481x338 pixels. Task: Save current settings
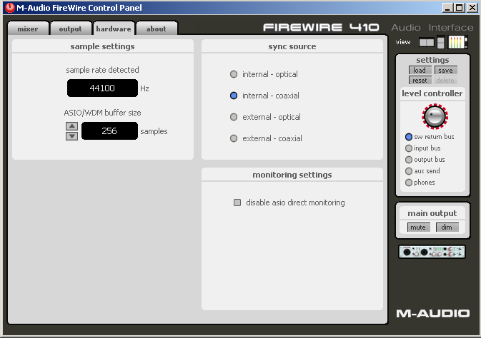tap(446, 70)
